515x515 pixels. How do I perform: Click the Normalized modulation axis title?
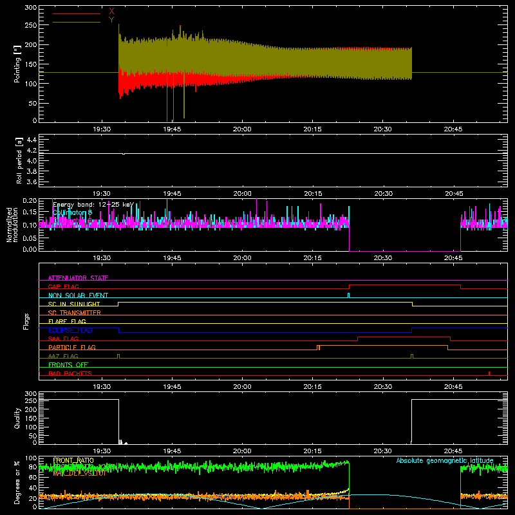pyautogui.click(x=12, y=225)
